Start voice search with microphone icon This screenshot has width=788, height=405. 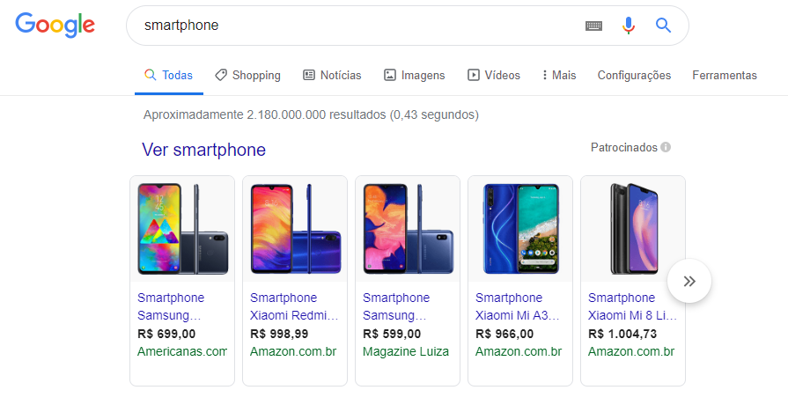point(629,26)
